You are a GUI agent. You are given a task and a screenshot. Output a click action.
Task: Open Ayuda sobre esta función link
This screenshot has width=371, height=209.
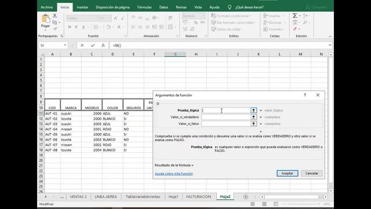(174, 174)
